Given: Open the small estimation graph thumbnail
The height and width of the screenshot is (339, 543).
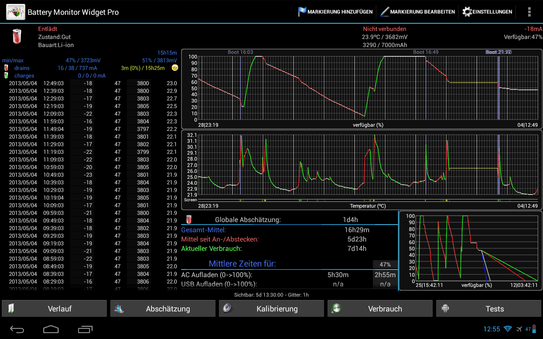Looking at the screenshot, I should pos(470,250).
